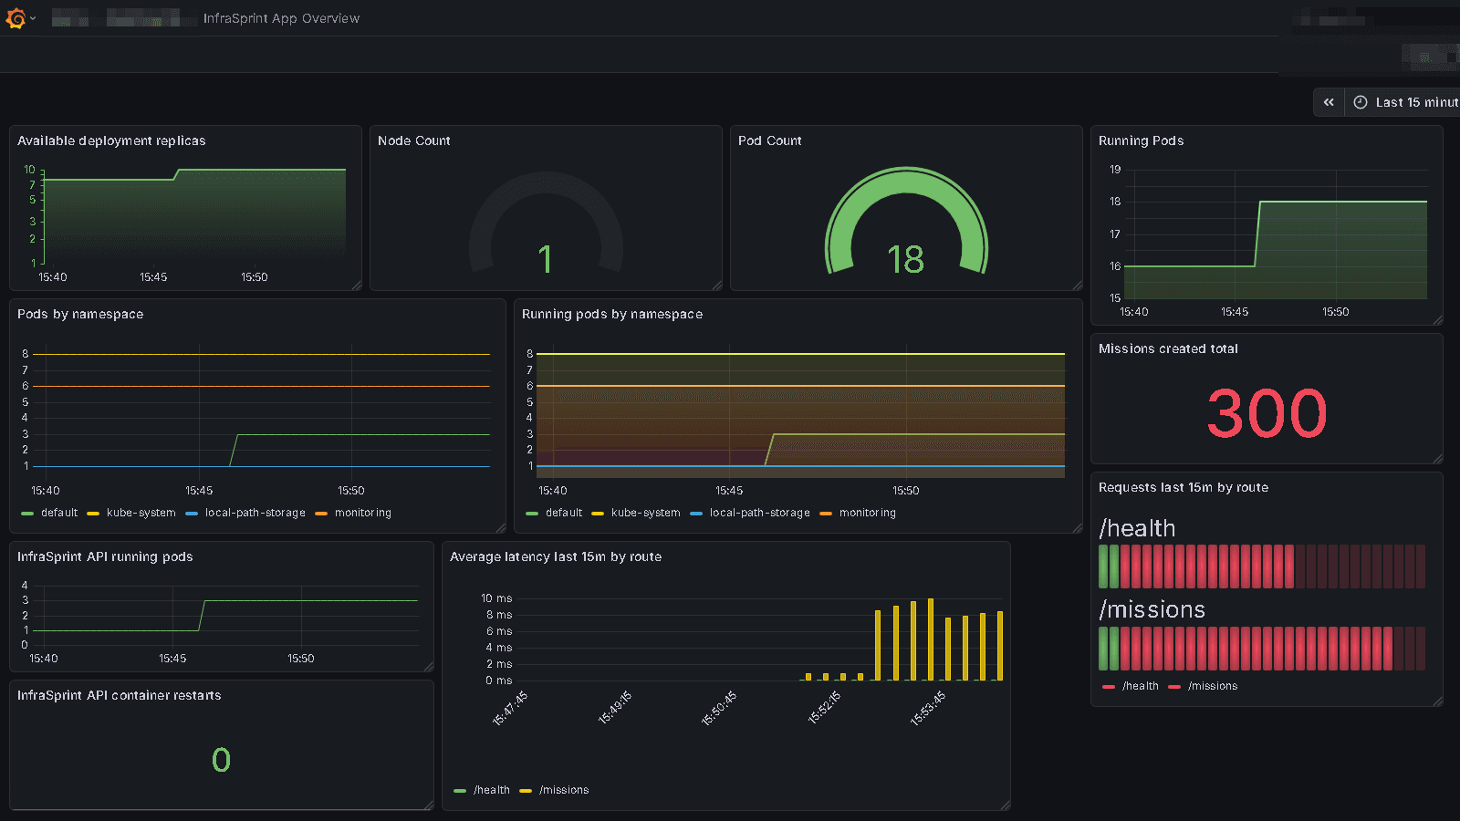Click the /health legend color marker in Requests panel

(x=1110, y=686)
